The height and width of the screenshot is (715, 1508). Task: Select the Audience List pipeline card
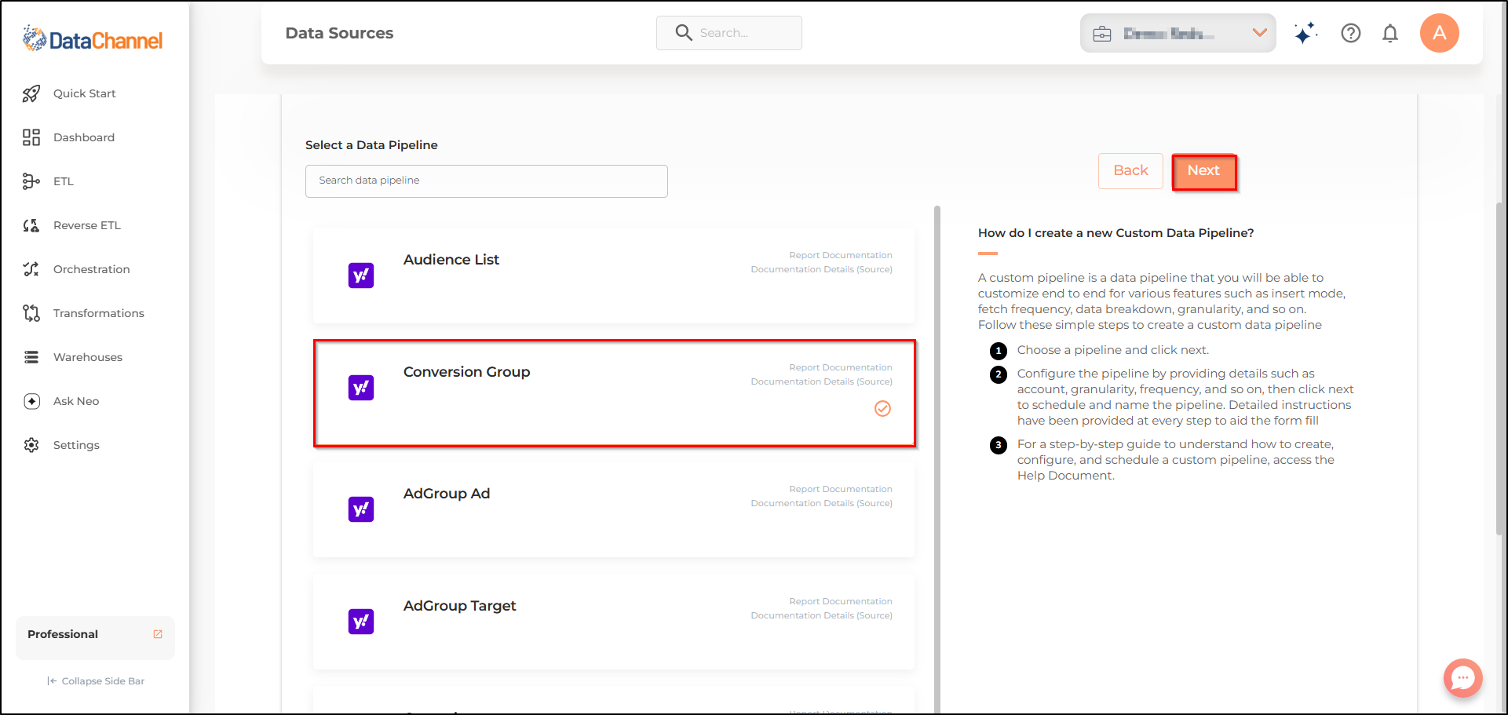coord(614,275)
